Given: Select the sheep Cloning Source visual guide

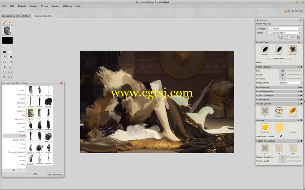Looking at the screenshot, I should [279, 111].
